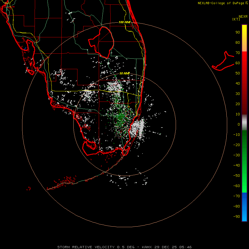Click the -70 value on the velocity scale
Viewport: 249px width, 249px height.
click(237, 196)
